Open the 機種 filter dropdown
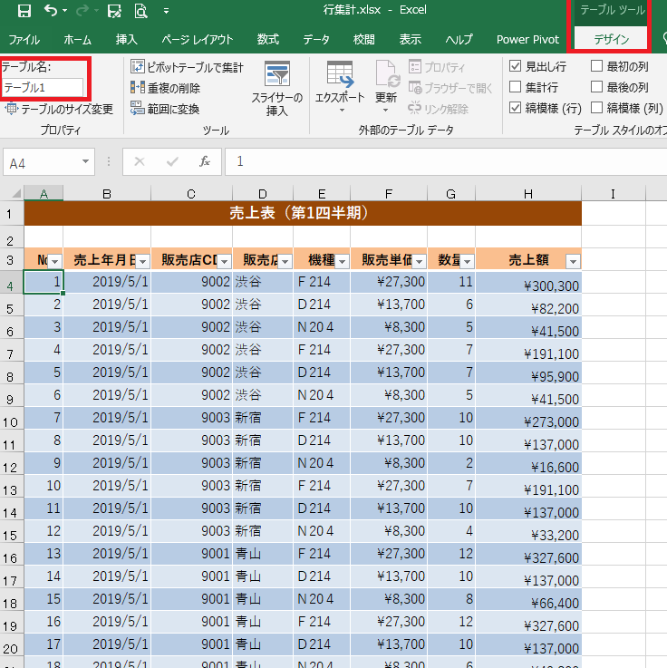 click(x=342, y=261)
